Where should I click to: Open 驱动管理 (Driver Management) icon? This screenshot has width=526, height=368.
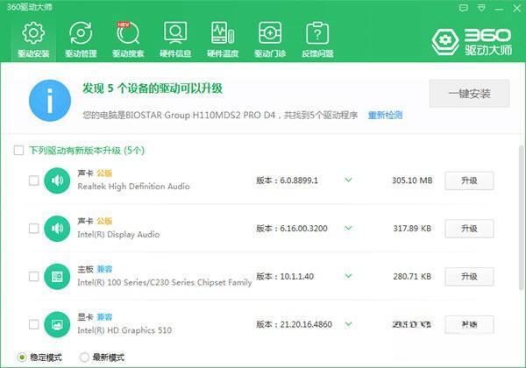coord(81,35)
